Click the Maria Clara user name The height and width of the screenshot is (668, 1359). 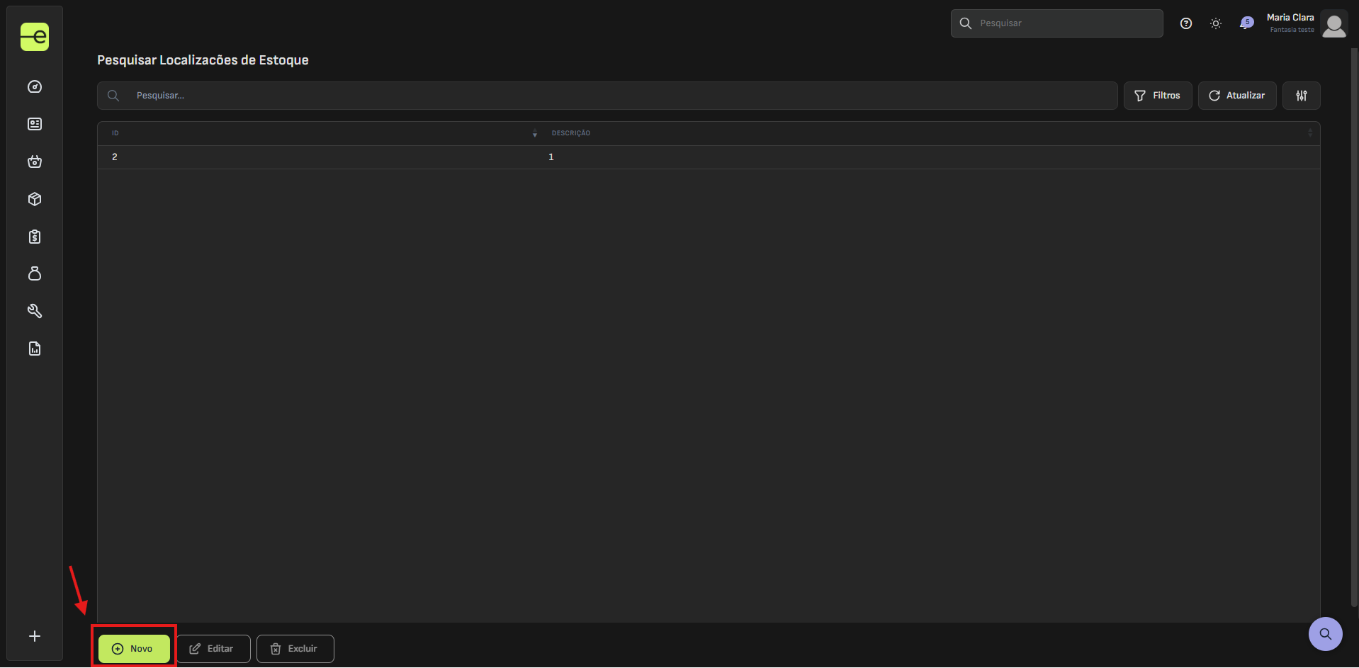(1290, 18)
